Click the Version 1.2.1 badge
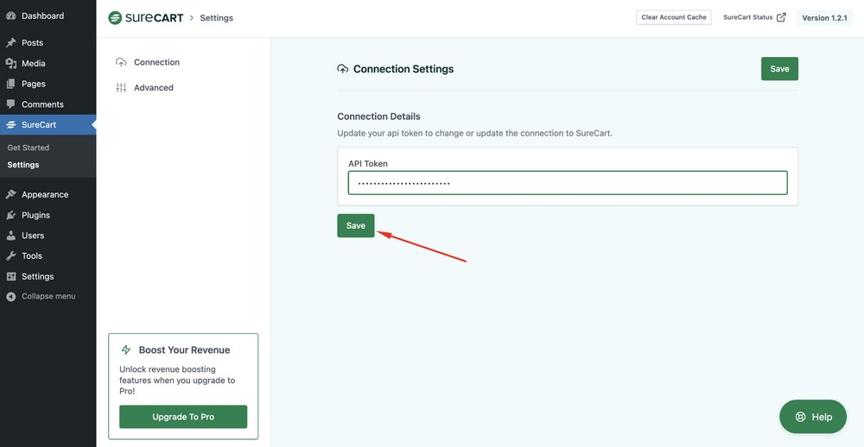 click(x=824, y=17)
